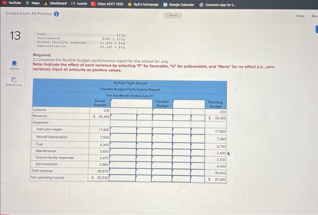Click Total expense first variance field
Image resolution: width=318 pixels, height=215 pixels.
click(122, 172)
